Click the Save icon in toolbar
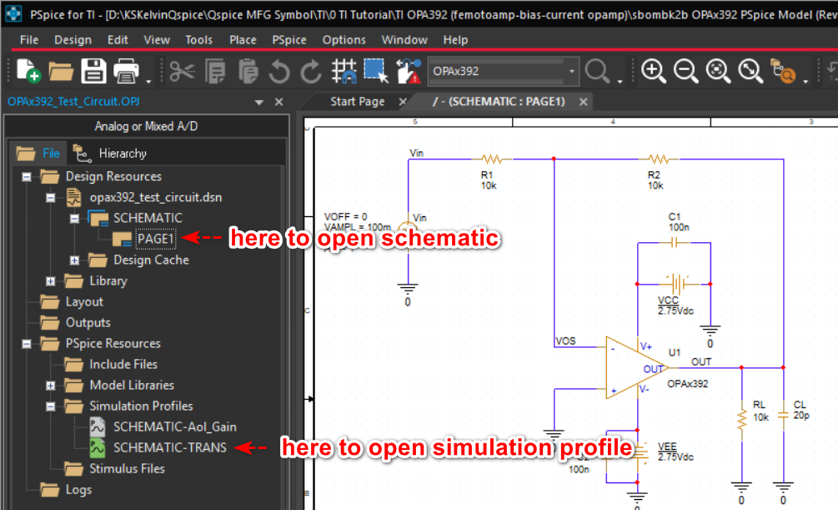This screenshot has height=510, width=838. click(x=93, y=71)
